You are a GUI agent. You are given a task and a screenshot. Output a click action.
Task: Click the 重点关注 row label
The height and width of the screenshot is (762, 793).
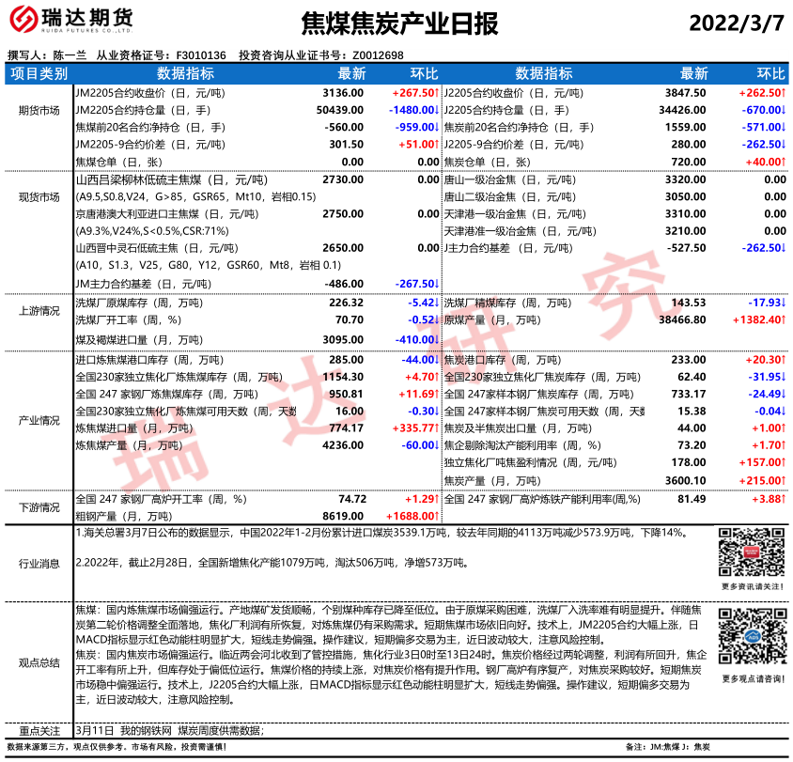coord(39,730)
